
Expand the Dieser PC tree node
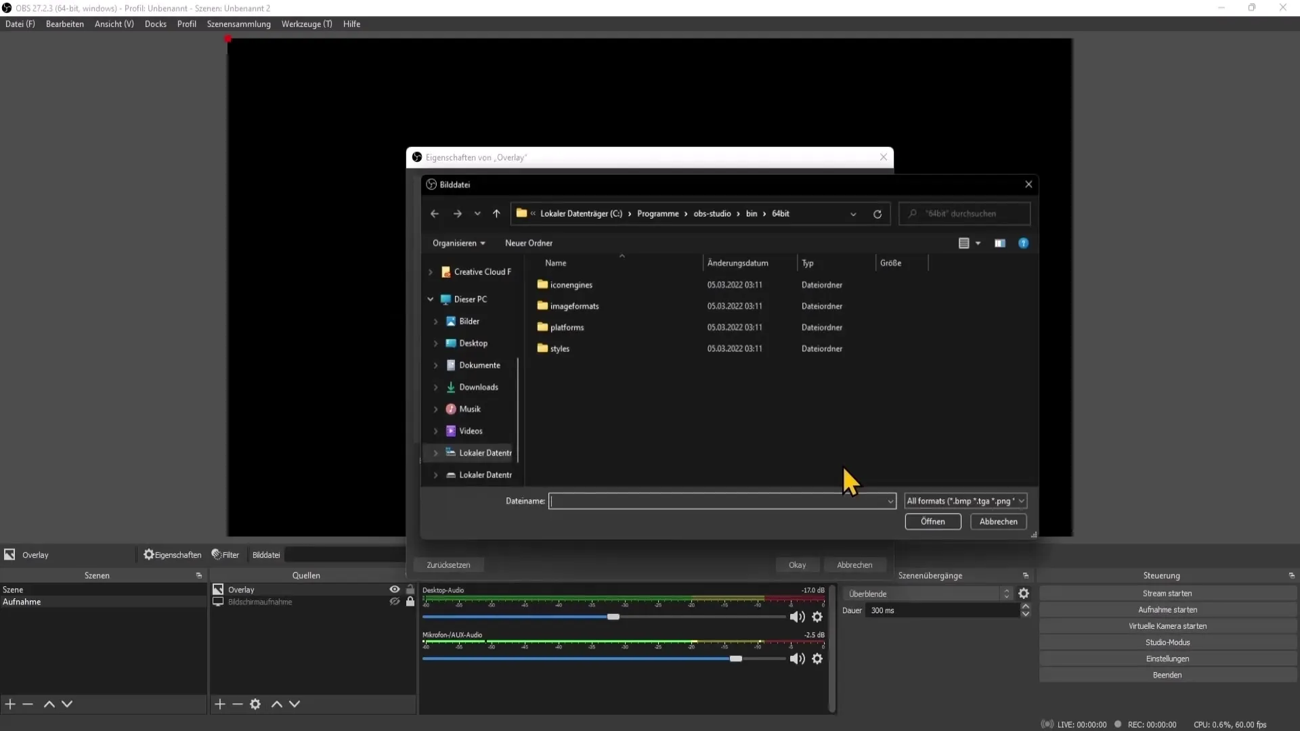click(431, 299)
